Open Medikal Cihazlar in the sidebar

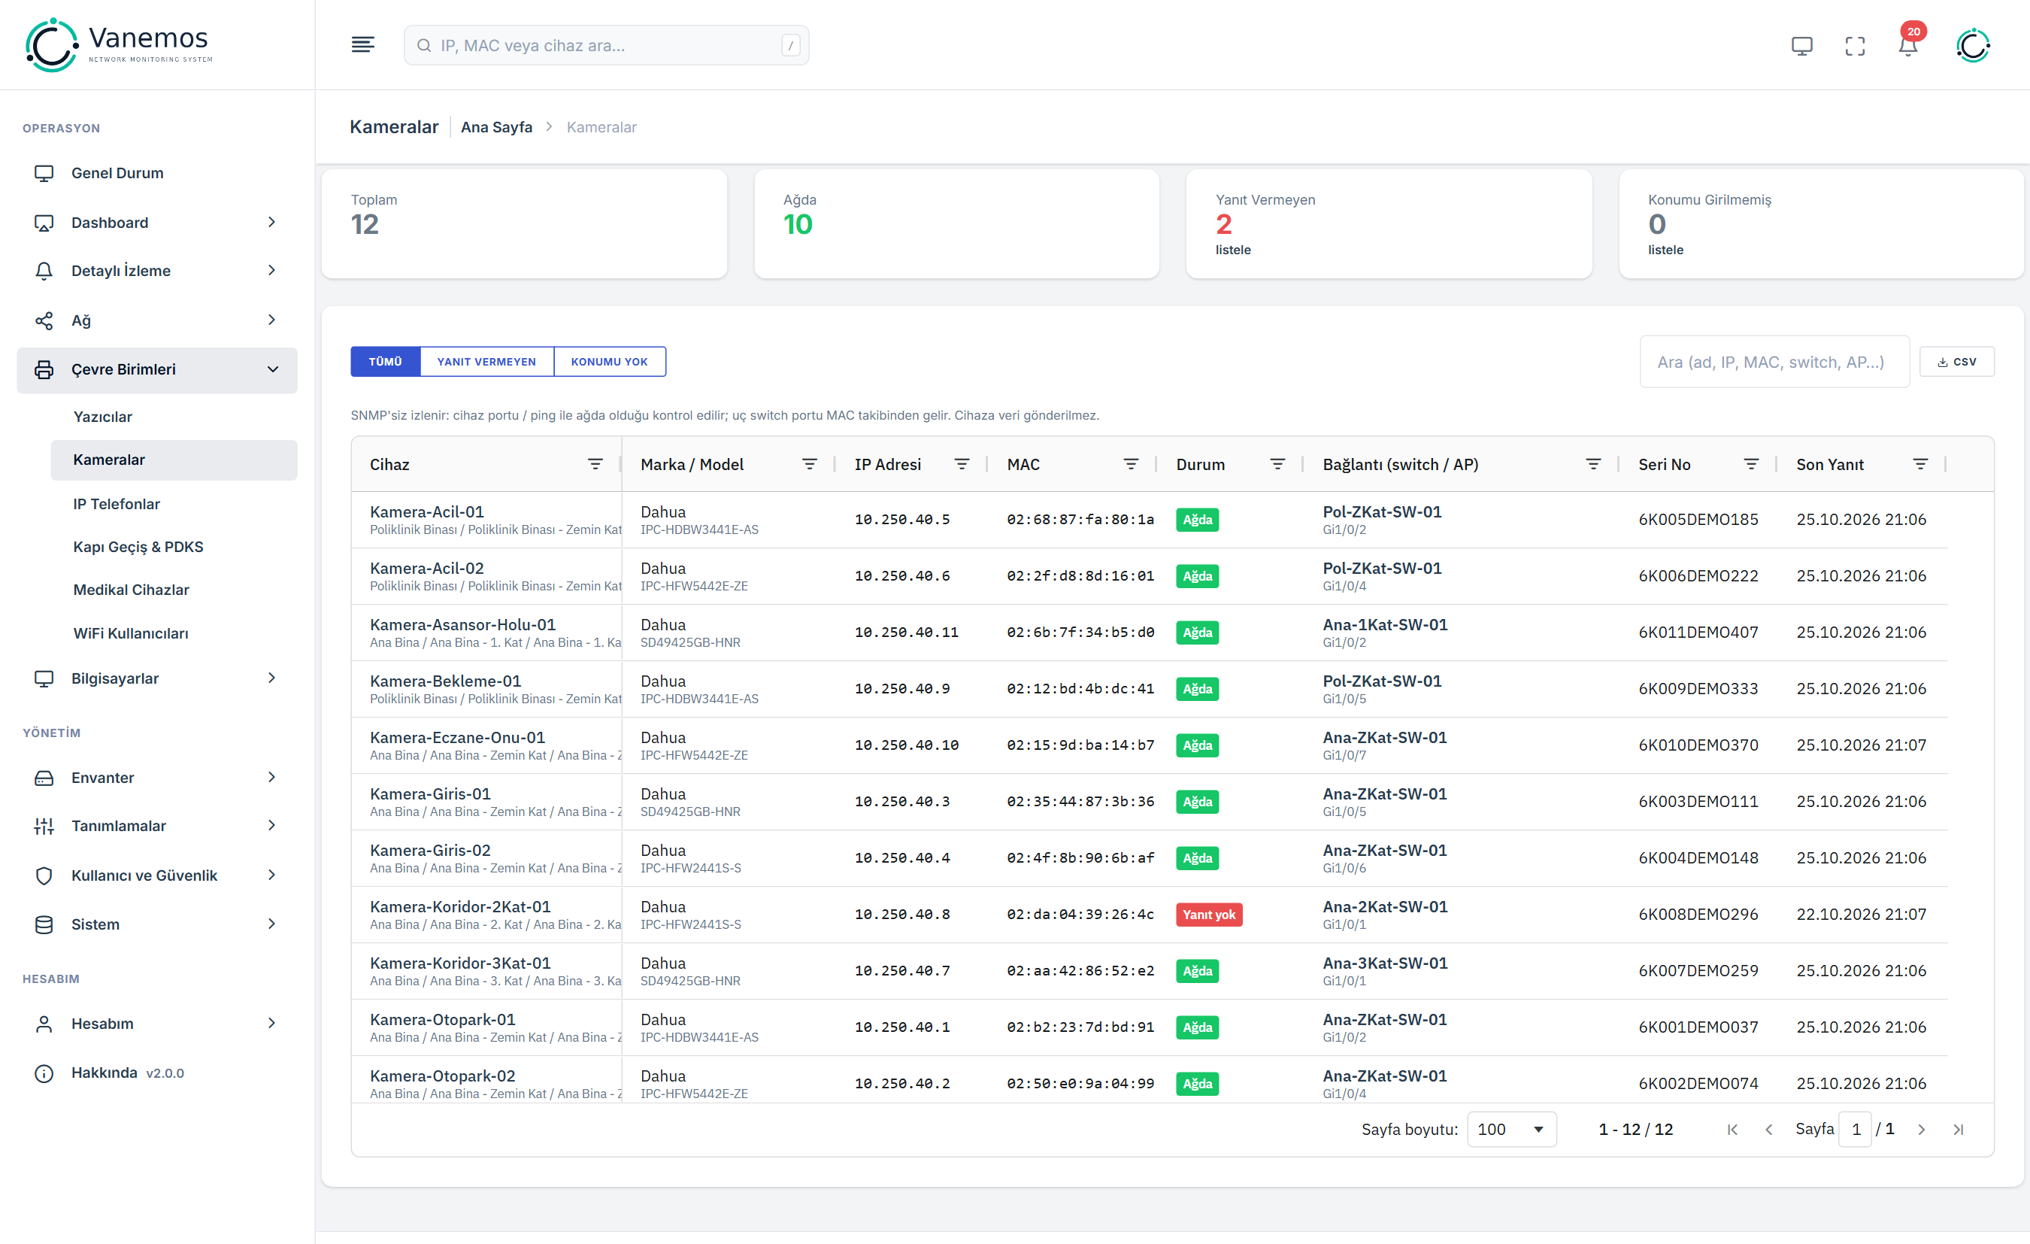(x=173, y=590)
